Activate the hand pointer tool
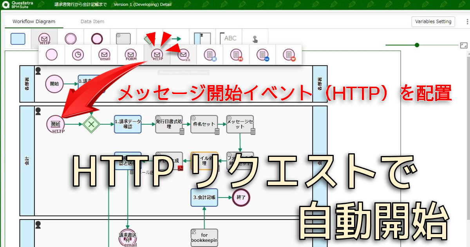This screenshot has width=470, height=247. (x=255, y=39)
